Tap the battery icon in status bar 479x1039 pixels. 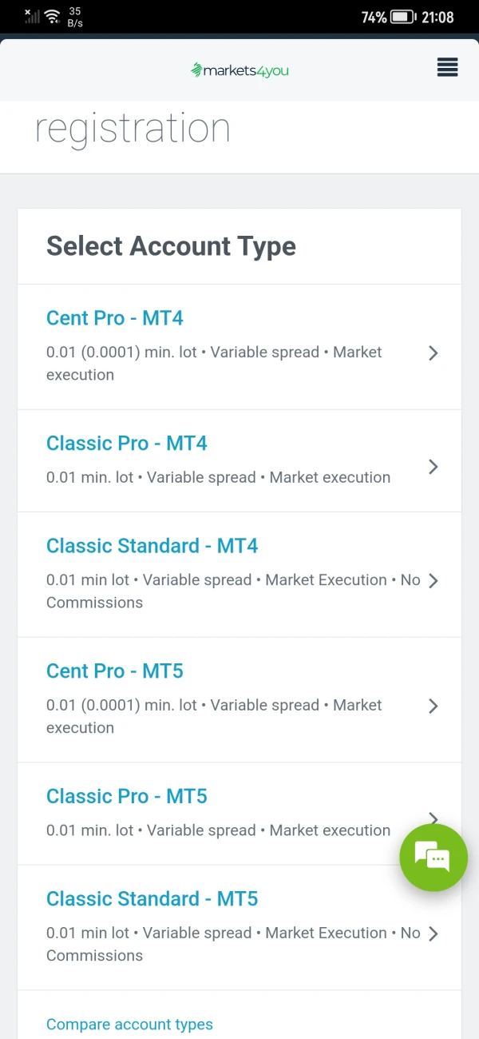[403, 17]
